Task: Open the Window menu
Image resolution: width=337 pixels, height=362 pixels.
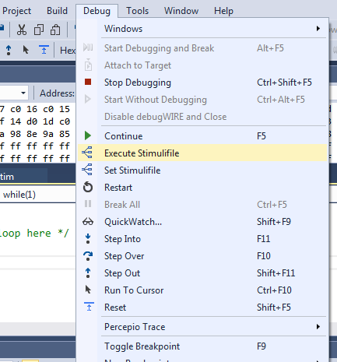Action: point(181,11)
